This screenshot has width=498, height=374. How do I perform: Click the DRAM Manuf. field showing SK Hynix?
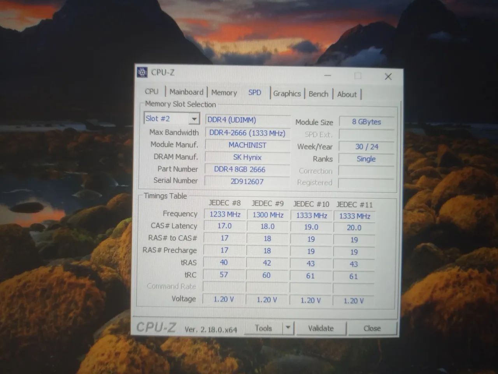click(247, 157)
